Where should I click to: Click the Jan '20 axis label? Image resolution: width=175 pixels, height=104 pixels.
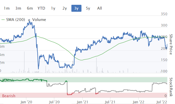[26, 102]
